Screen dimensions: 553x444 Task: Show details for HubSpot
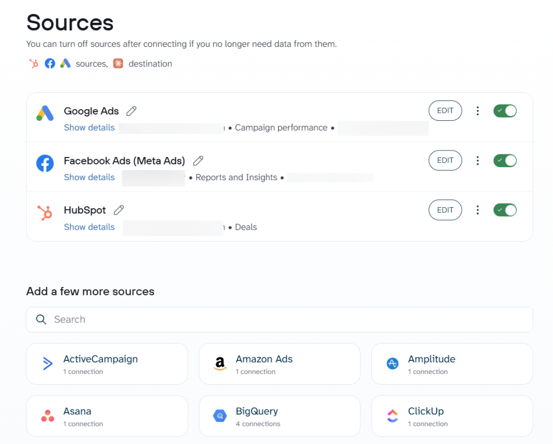pos(89,227)
